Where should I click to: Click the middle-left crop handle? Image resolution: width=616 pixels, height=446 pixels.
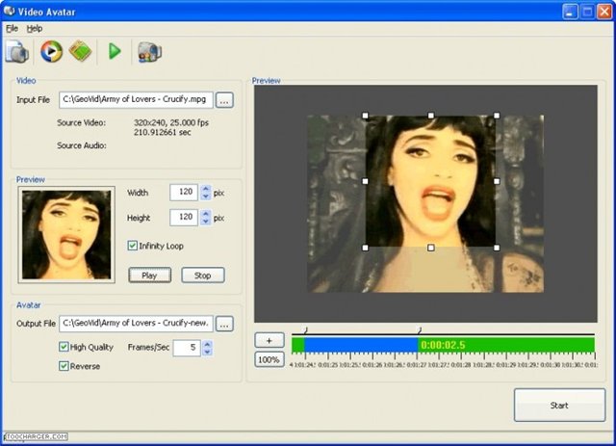[x=366, y=181]
